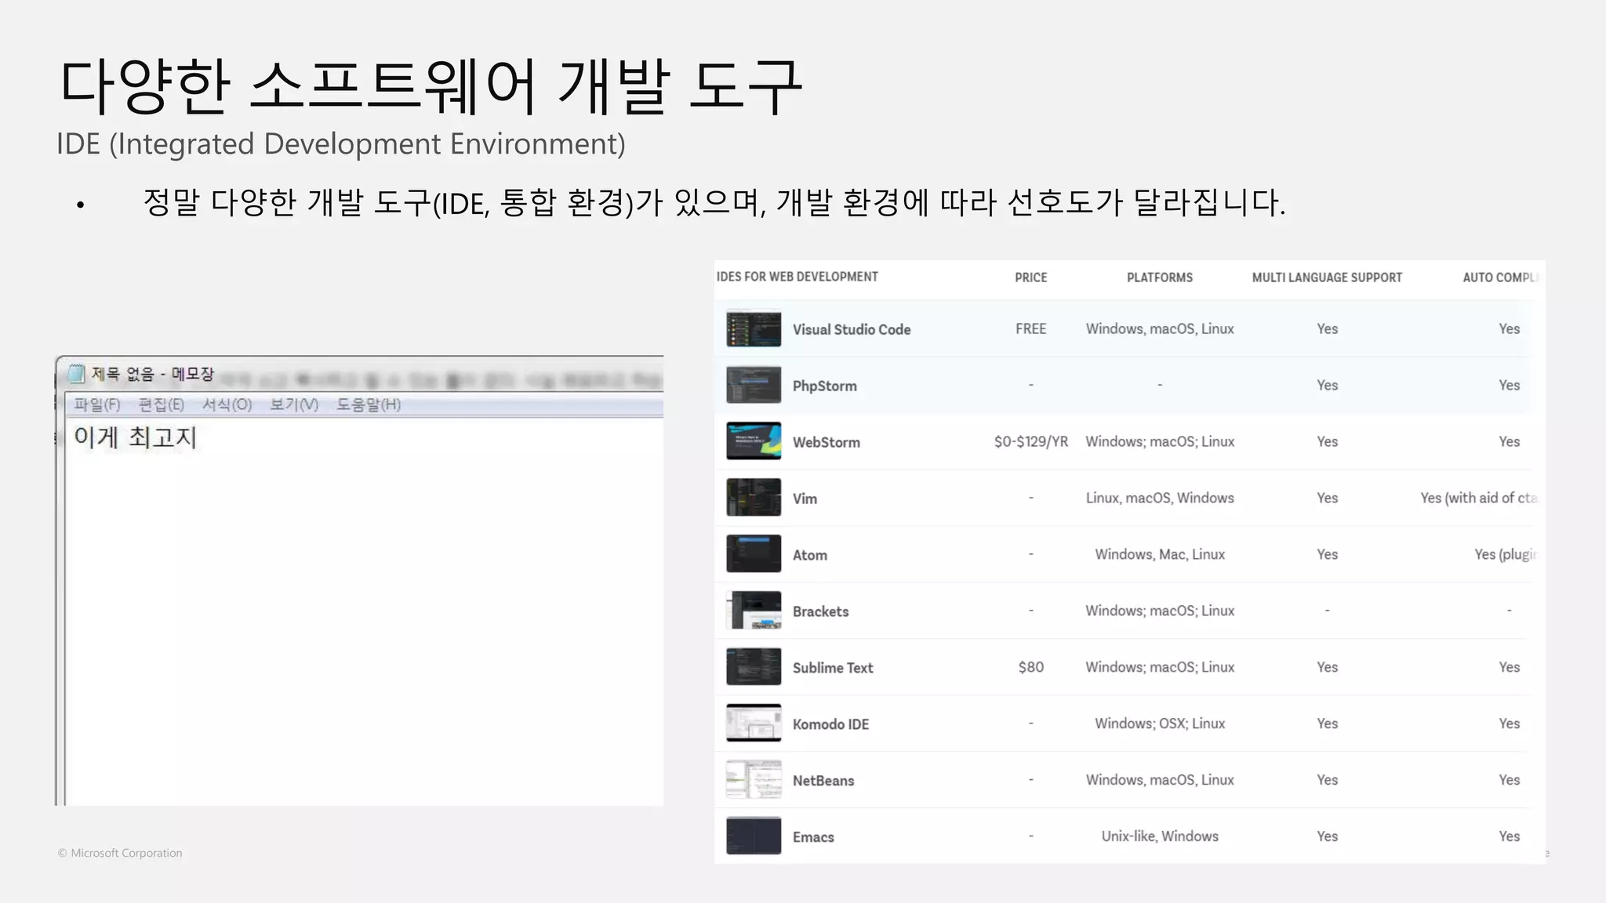This screenshot has width=1606, height=903.
Task: Select the Visual Studio Code name
Action: (x=852, y=330)
